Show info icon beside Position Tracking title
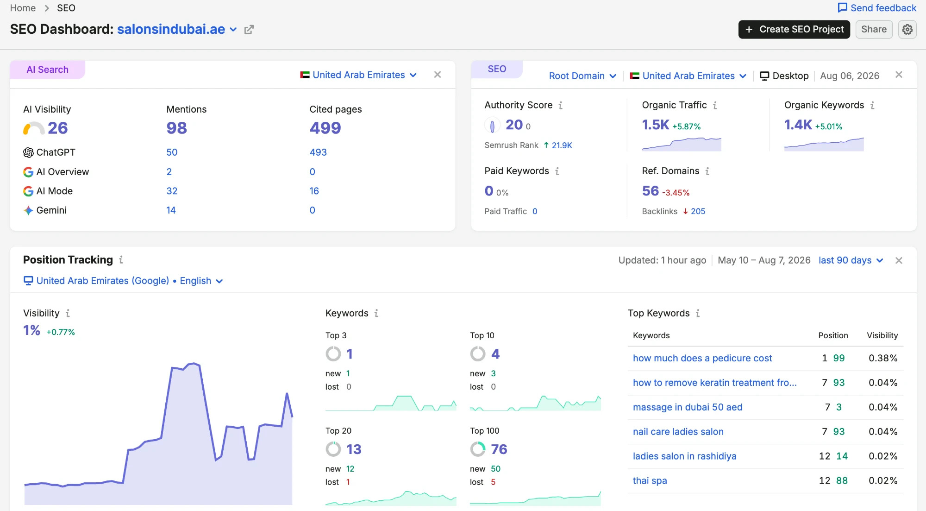The width and height of the screenshot is (926, 511). (x=121, y=260)
